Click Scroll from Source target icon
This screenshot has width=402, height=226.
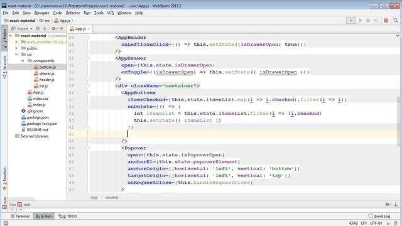click(38, 29)
